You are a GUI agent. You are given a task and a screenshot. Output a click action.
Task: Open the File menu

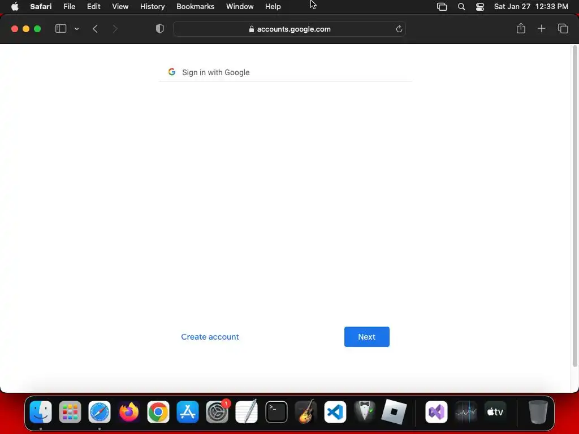click(x=69, y=6)
